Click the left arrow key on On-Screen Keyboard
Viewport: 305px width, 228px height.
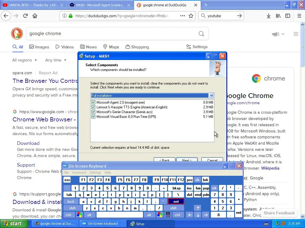point(190,215)
